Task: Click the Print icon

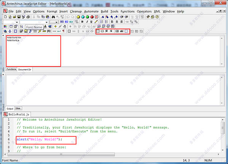Action: point(28,17)
